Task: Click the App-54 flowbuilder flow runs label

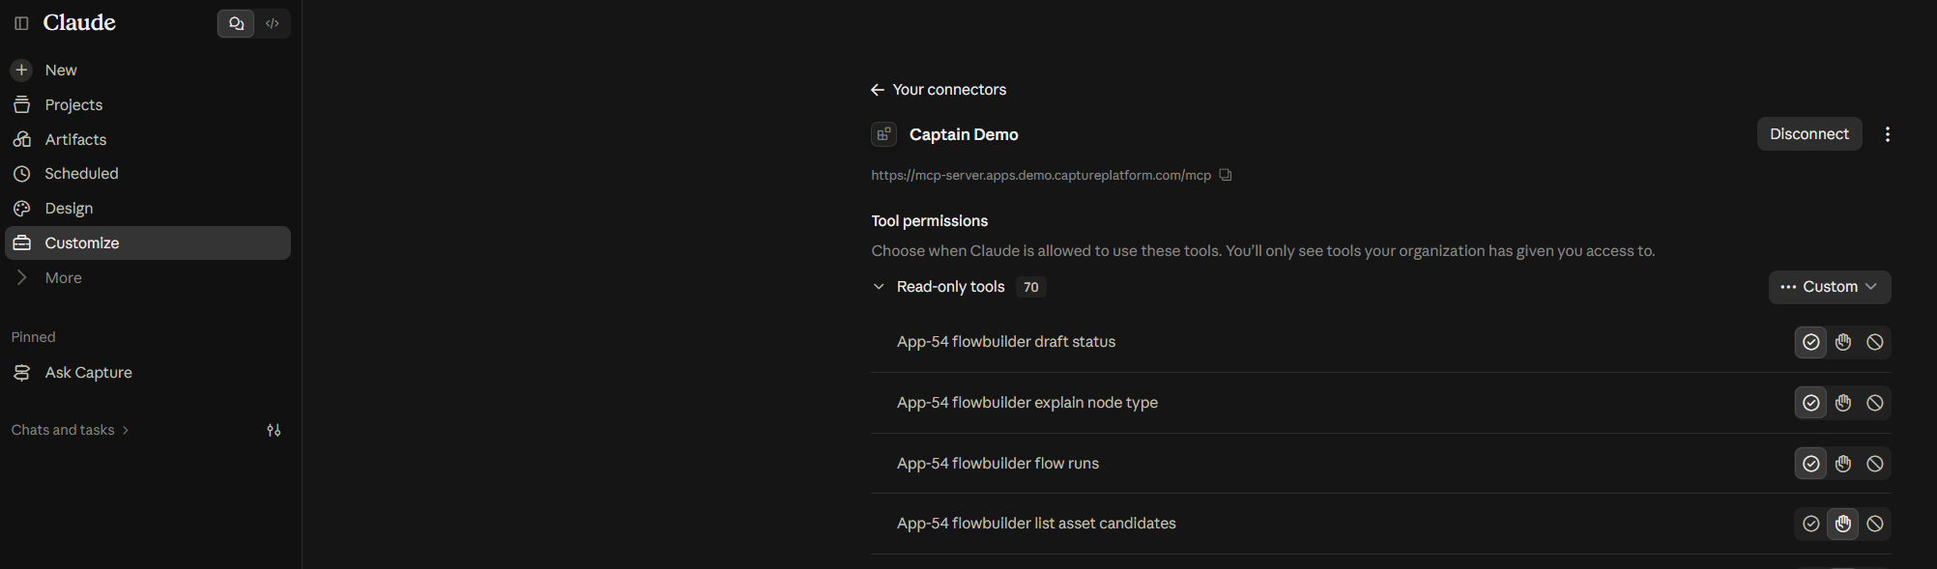Action: tap(997, 464)
